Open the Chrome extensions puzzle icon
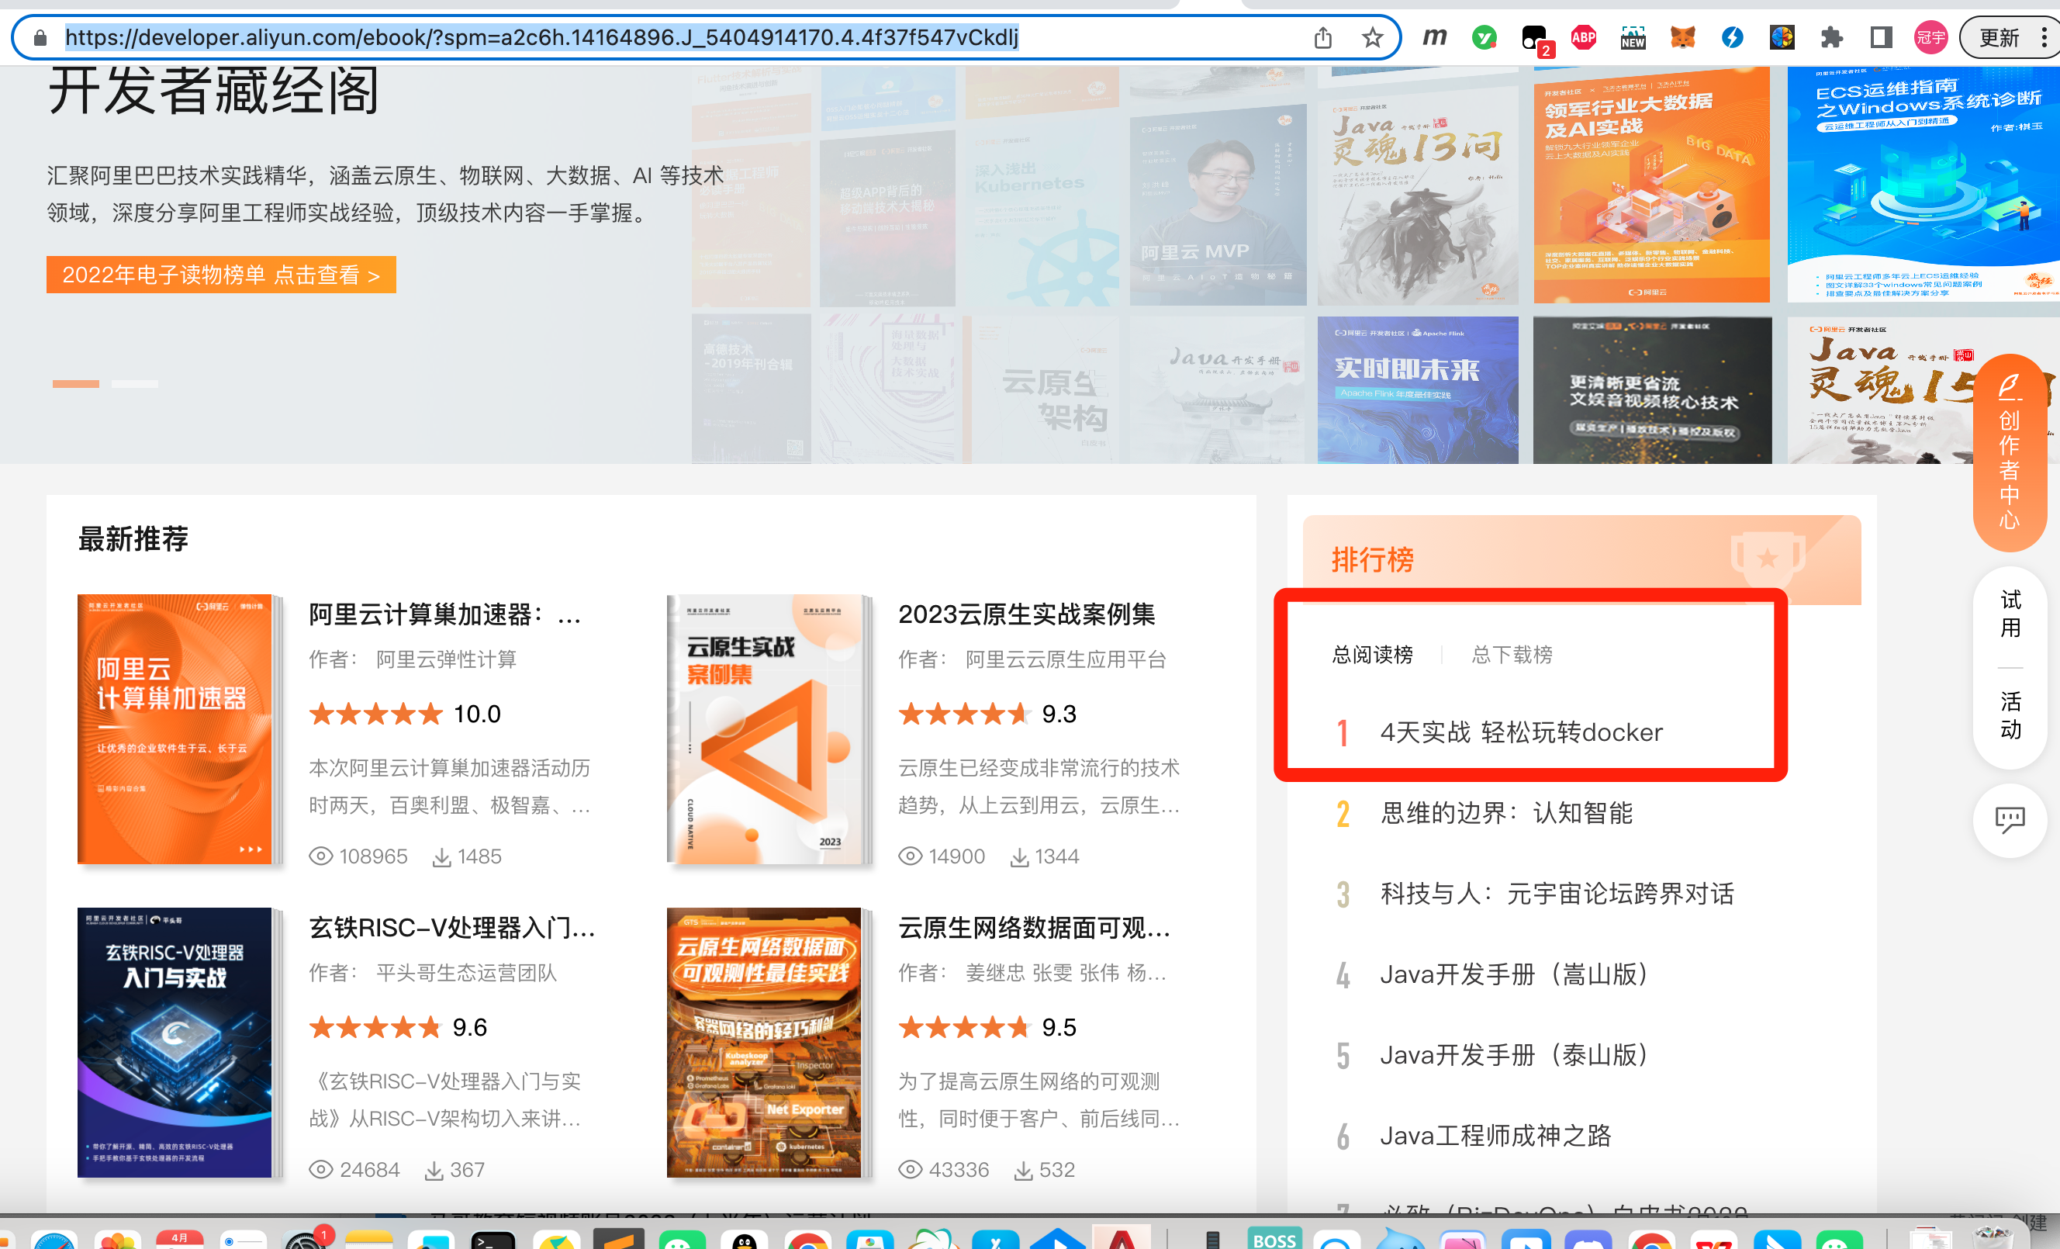Viewport: 2060px width, 1249px height. [x=1831, y=37]
